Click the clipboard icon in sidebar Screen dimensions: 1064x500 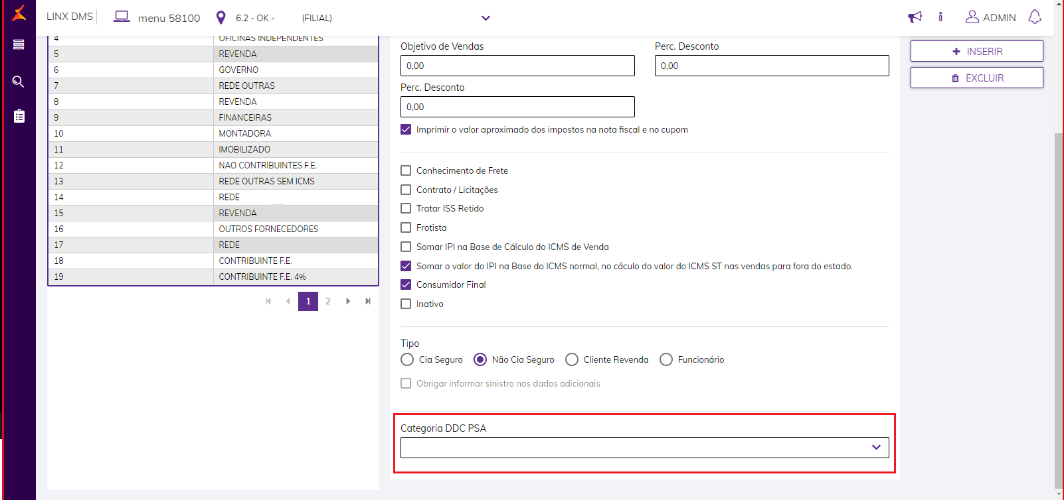point(19,116)
